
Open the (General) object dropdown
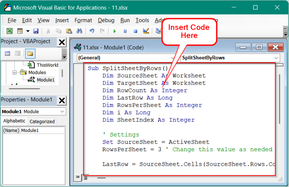click(172, 58)
